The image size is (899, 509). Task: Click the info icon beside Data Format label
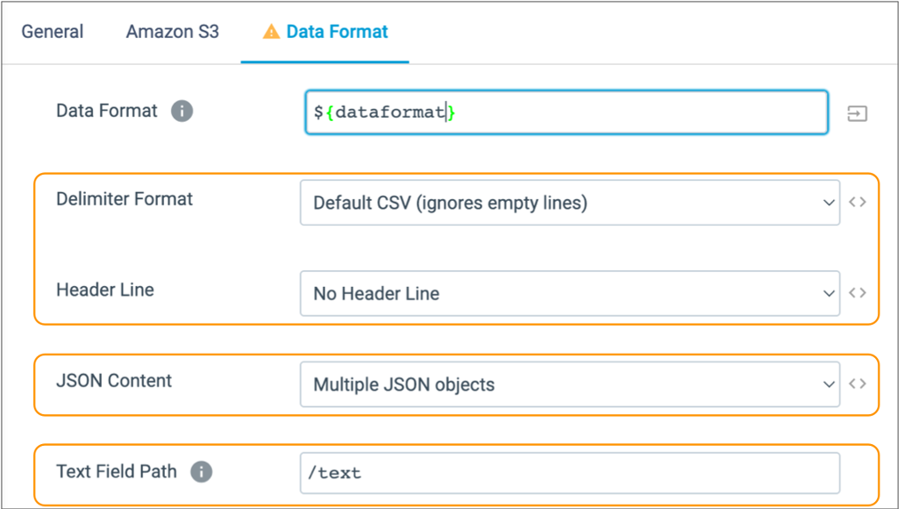[x=182, y=111]
